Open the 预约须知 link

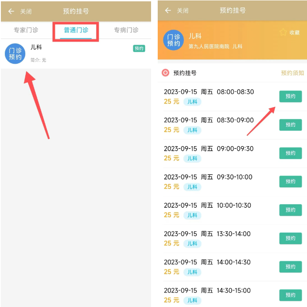(292, 73)
